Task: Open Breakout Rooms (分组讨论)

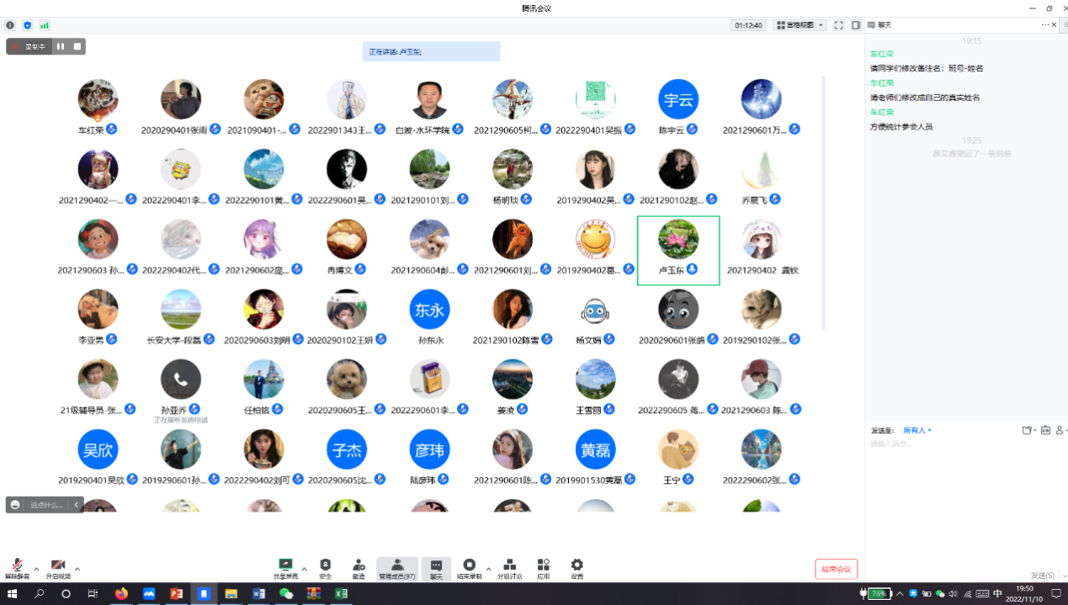Action: point(509,567)
